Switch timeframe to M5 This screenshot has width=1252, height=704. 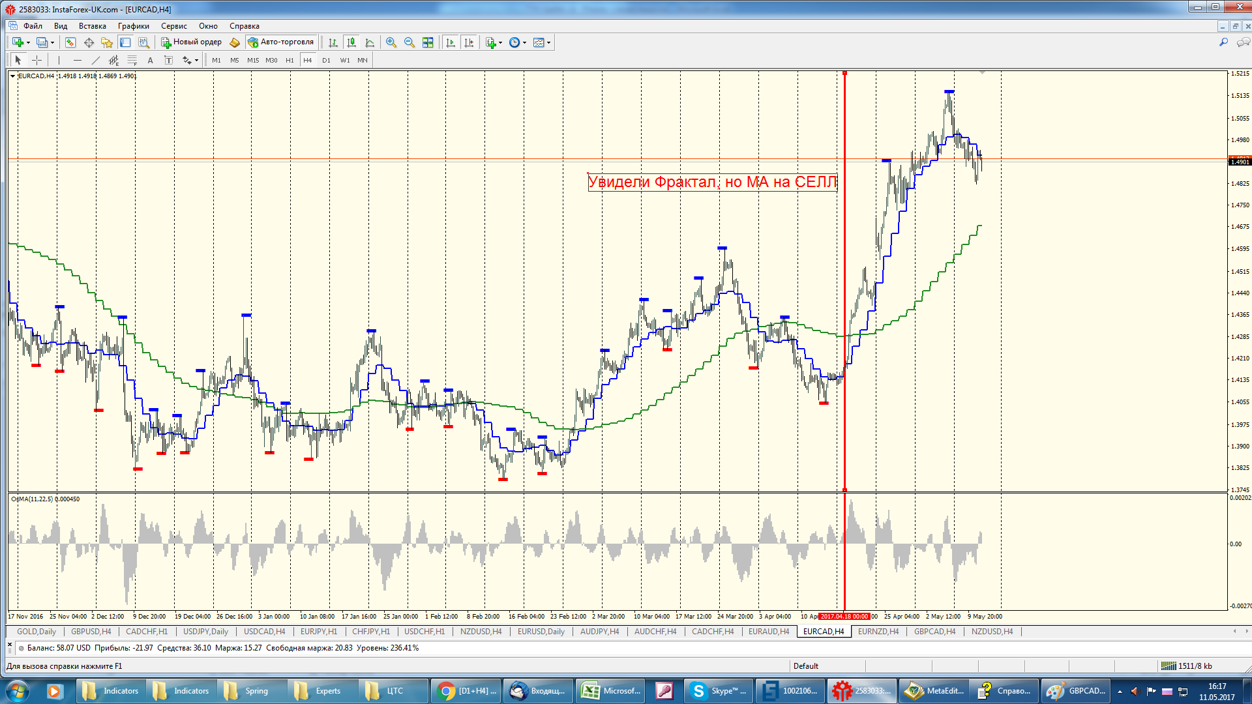tap(235, 60)
